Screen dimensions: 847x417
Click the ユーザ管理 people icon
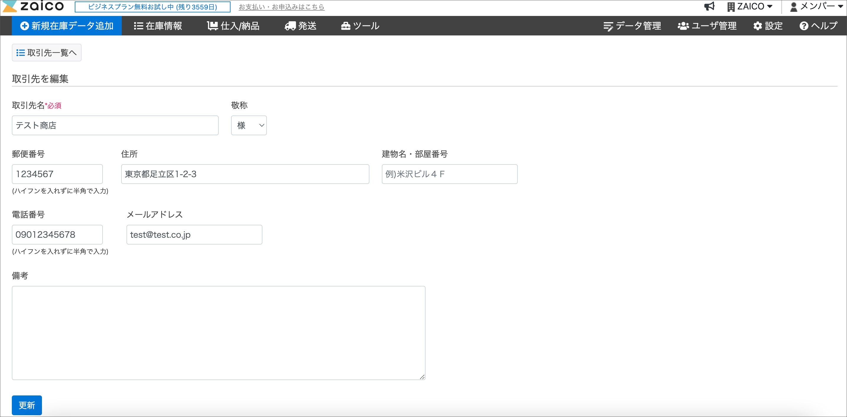click(x=683, y=26)
